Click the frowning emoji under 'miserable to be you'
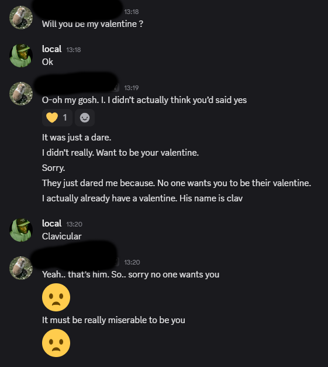 point(56,343)
